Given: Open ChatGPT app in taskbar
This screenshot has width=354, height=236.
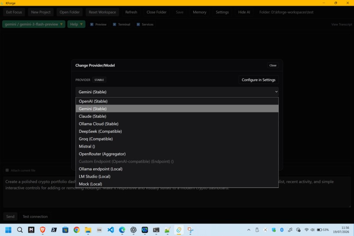Looking at the screenshot, I should (x=134, y=230).
